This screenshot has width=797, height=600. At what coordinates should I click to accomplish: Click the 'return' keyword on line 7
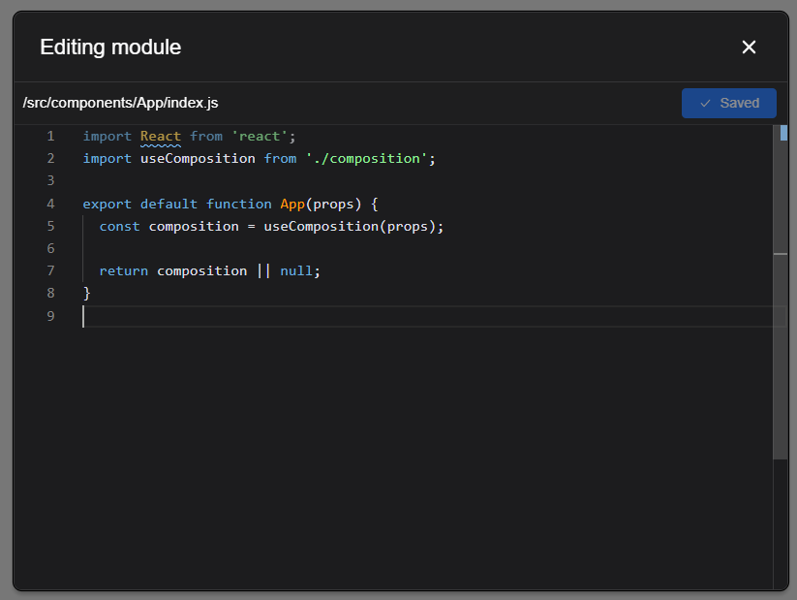(124, 271)
